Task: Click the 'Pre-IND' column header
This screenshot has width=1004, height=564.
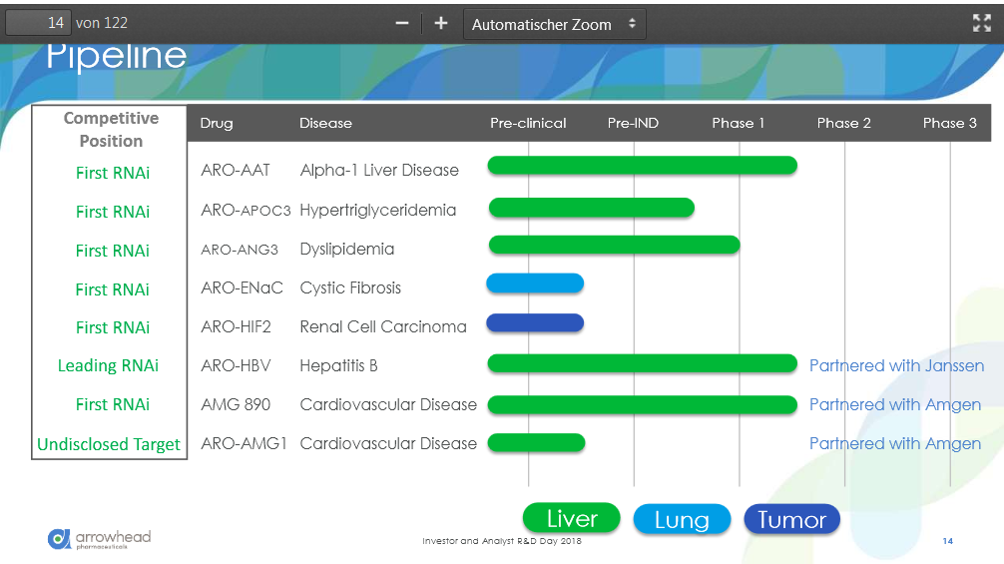Action: coord(633,123)
